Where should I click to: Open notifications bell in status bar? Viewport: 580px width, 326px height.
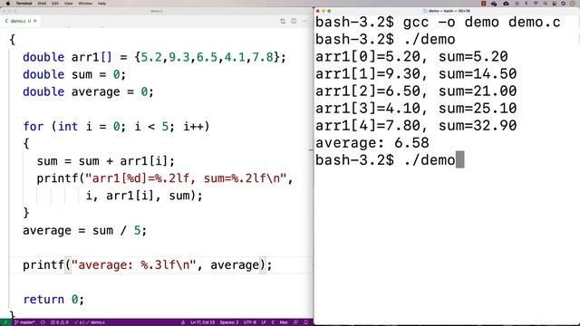click(306, 322)
